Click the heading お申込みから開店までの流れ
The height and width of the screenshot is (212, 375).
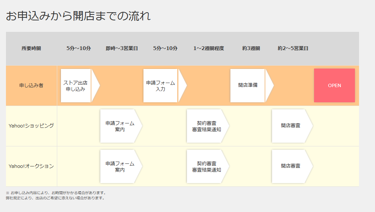[78, 16]
